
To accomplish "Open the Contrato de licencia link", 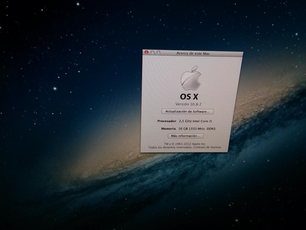I will tap(207, 147).
